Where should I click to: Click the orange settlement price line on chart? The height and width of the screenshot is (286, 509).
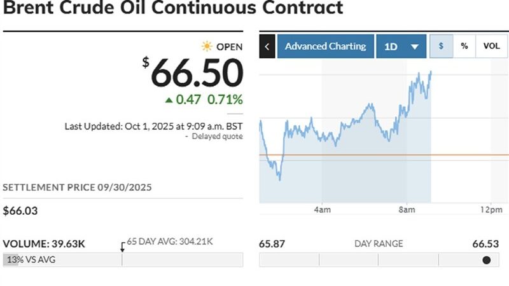384,155
